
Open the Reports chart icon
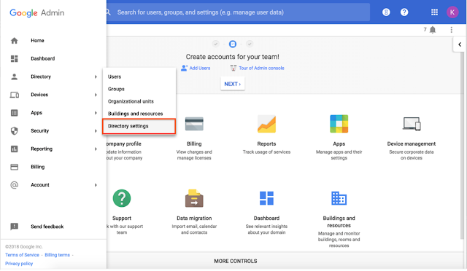(266, 124)
